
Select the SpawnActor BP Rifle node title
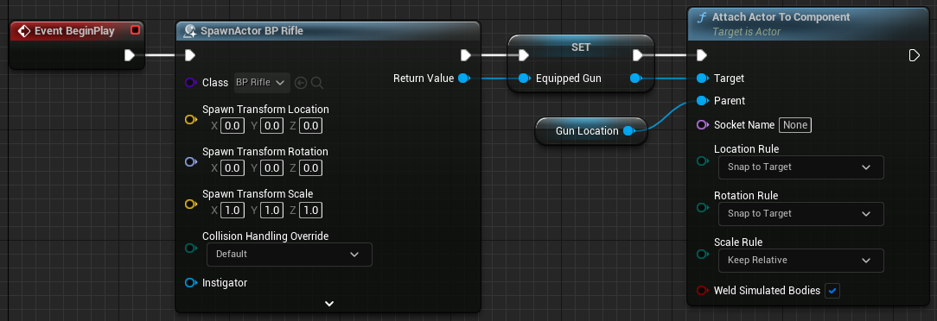point(252,31)
